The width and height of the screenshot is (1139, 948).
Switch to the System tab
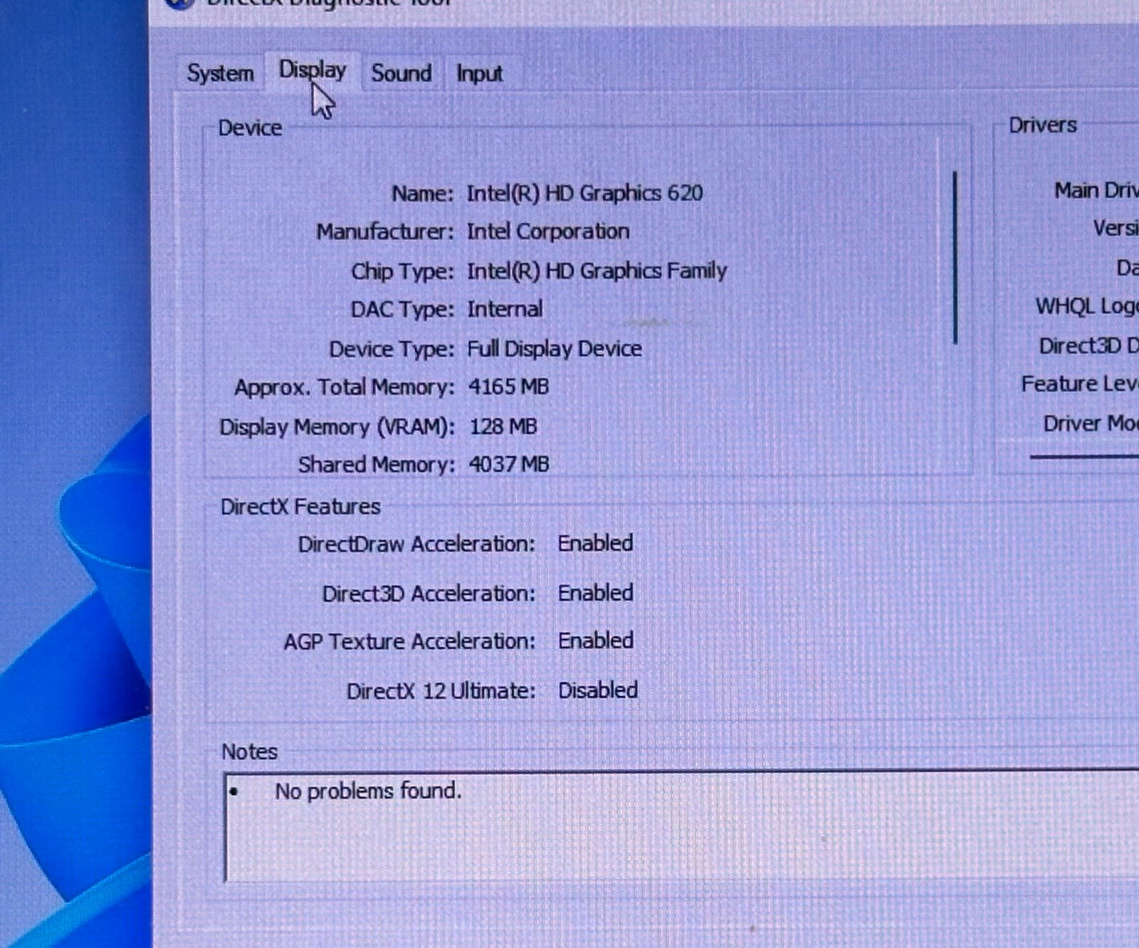220,73
